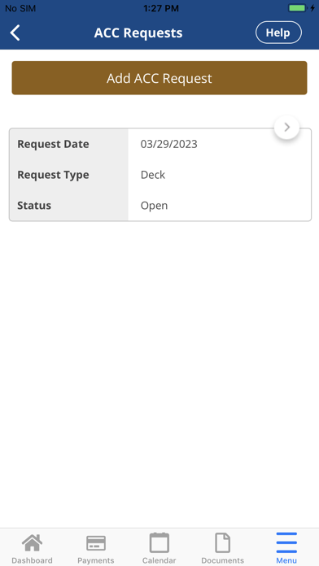The image size is (319, 566).
Task: Select the Calendar tab label
Action: 159,560
